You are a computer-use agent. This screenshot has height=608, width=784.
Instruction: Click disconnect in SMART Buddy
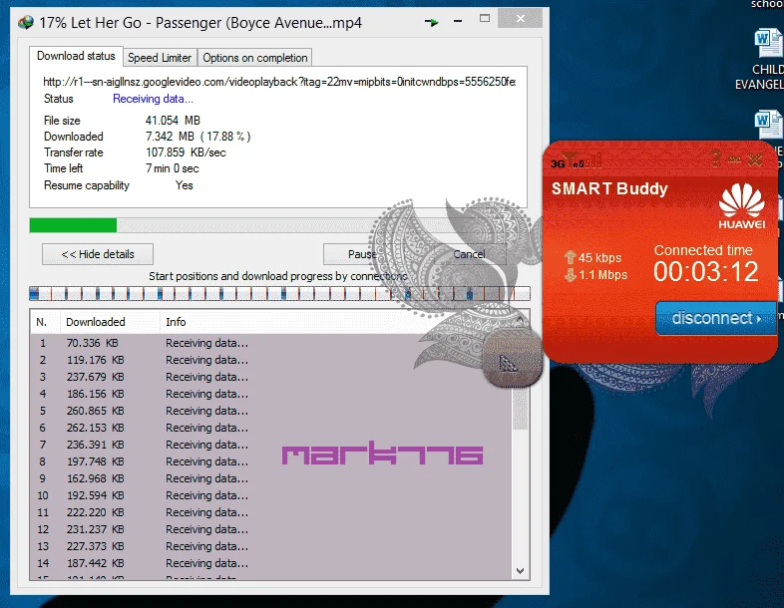[716, 318]
